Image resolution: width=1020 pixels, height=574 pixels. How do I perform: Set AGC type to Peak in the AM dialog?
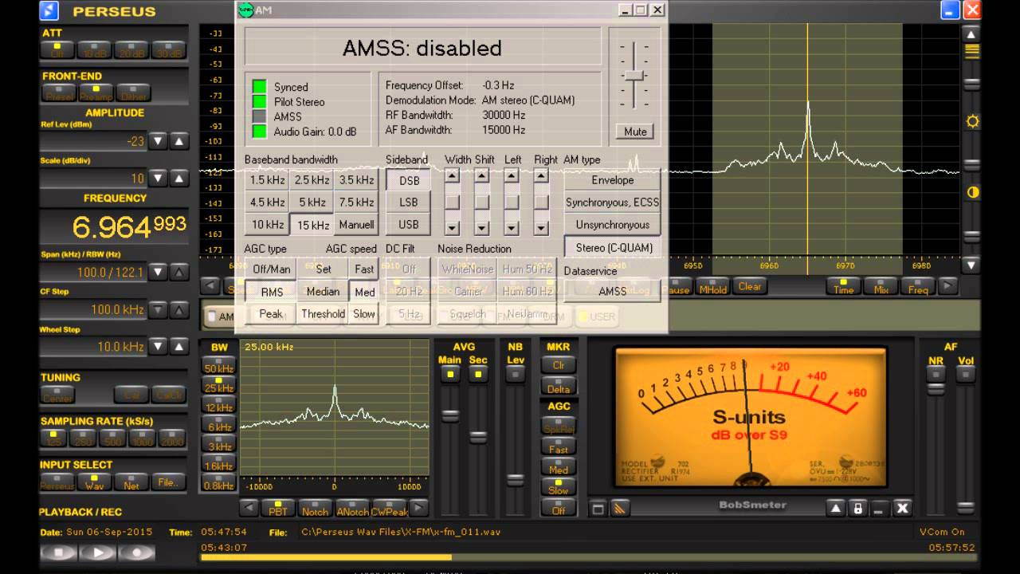(271, 314)
